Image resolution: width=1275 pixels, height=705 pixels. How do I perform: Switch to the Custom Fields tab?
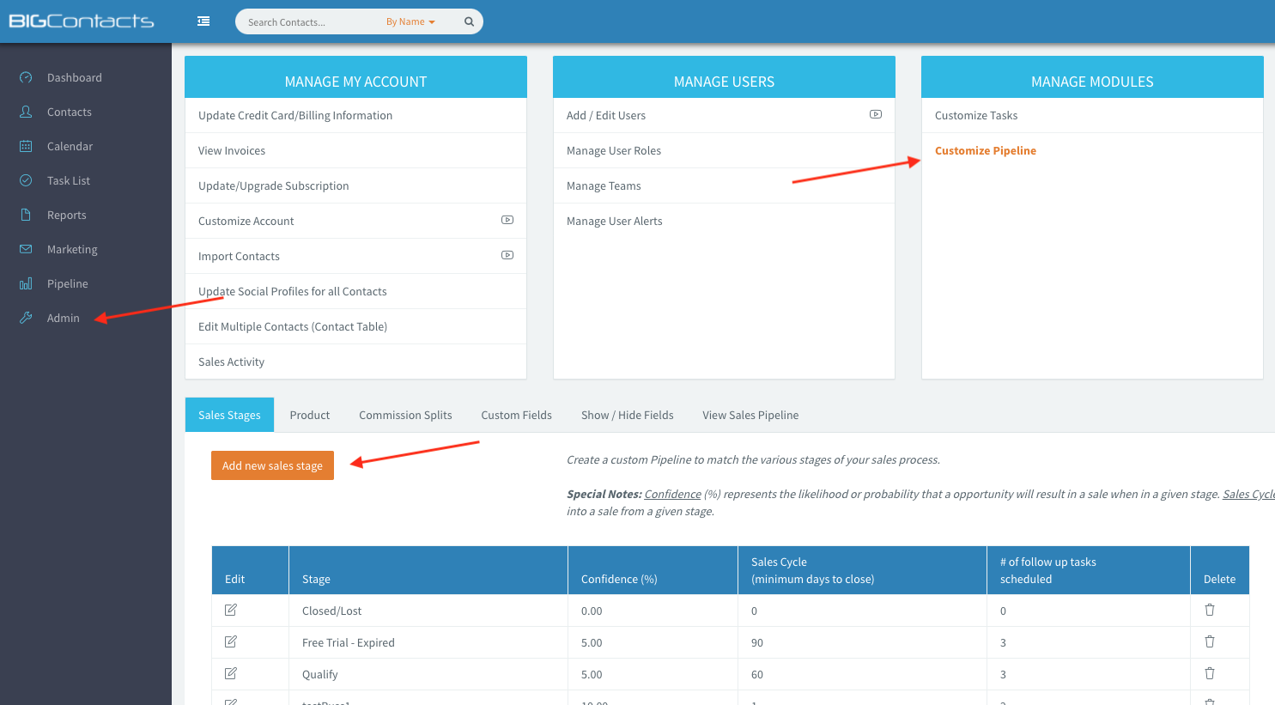tap(517, 415)
